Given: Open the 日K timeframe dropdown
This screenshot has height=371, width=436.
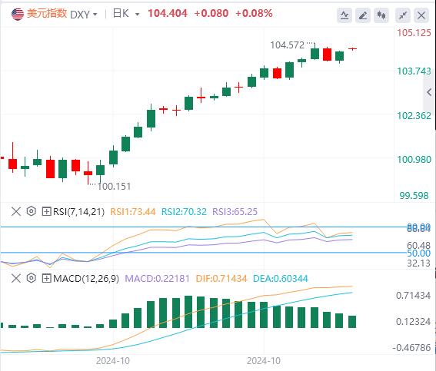Looking at the screenshot, I should [x=126, y=13].
